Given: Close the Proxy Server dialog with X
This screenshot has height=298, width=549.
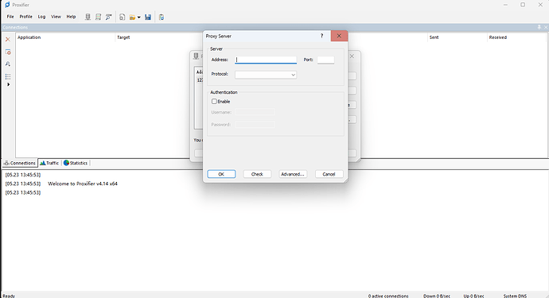Looking at the screenshot, I should pos(339,36).
